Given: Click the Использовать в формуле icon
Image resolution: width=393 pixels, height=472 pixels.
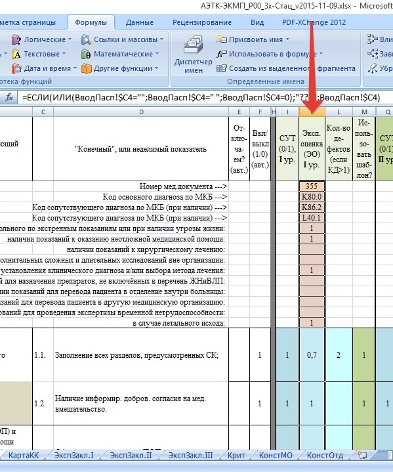Looking at the screenshot, I should coord(222,54).
